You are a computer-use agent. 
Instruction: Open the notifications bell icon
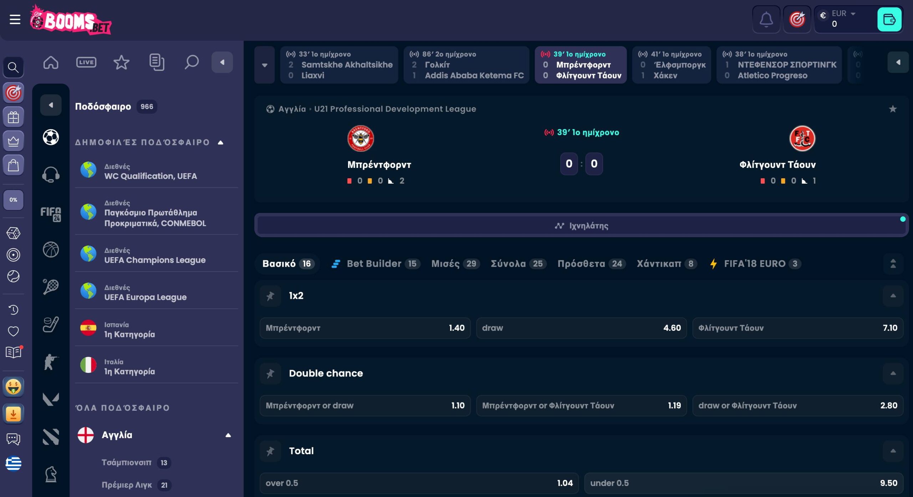point(766,19)
